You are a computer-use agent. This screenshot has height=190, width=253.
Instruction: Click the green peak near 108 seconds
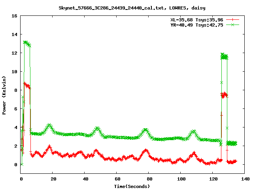coord(193,132)
